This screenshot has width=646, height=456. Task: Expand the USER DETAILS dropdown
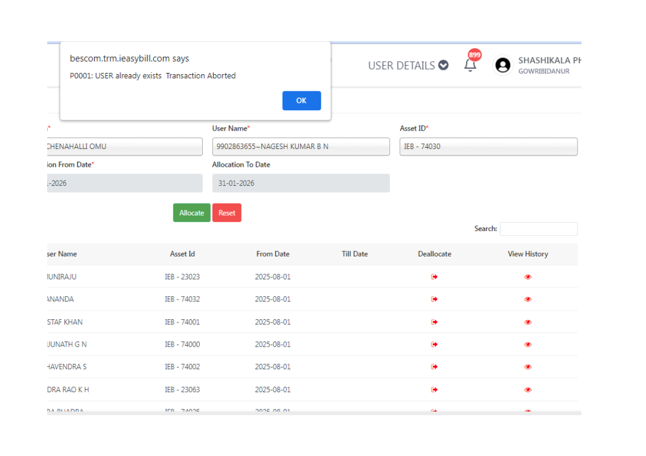[408, 66]
